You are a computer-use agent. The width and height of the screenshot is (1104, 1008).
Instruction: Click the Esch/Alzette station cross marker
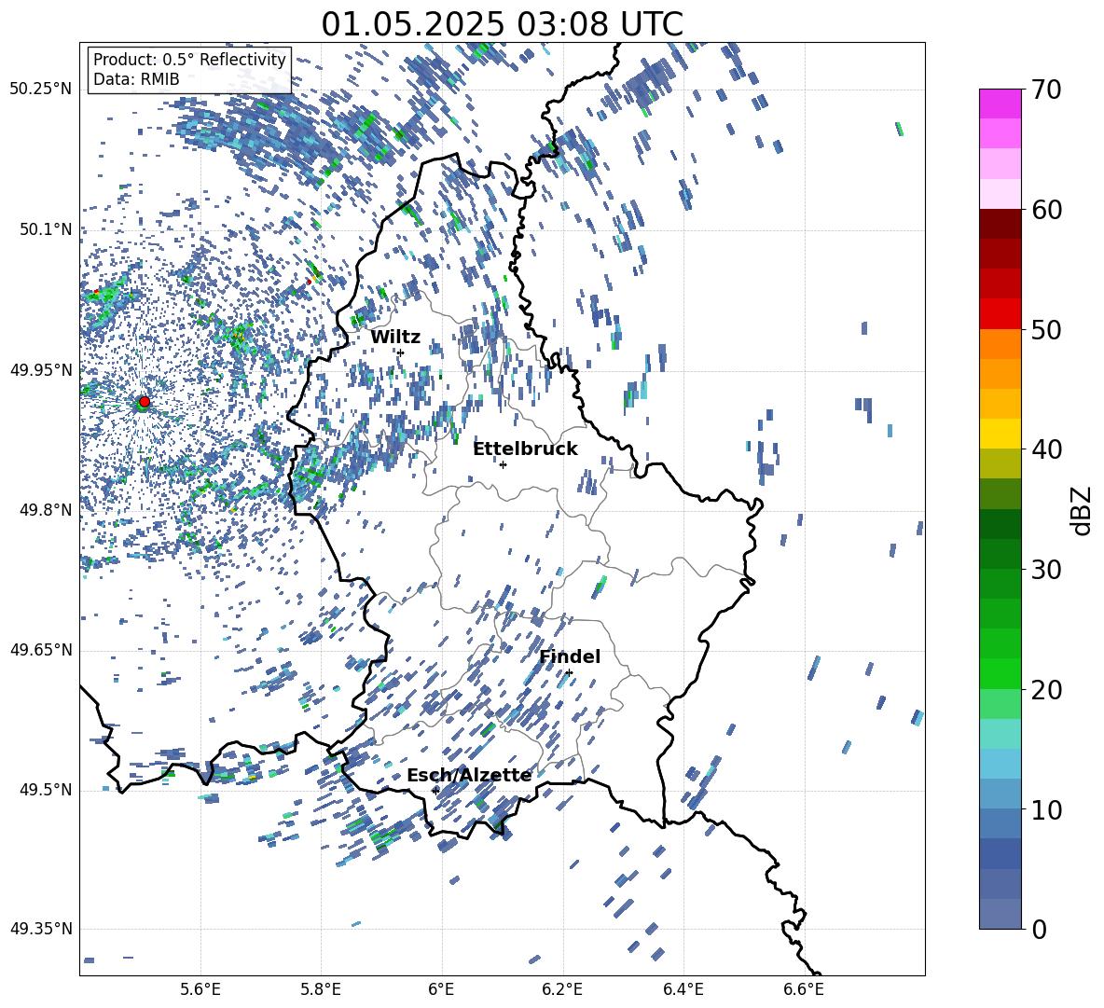pyautogui.click(x=435, y=791)
